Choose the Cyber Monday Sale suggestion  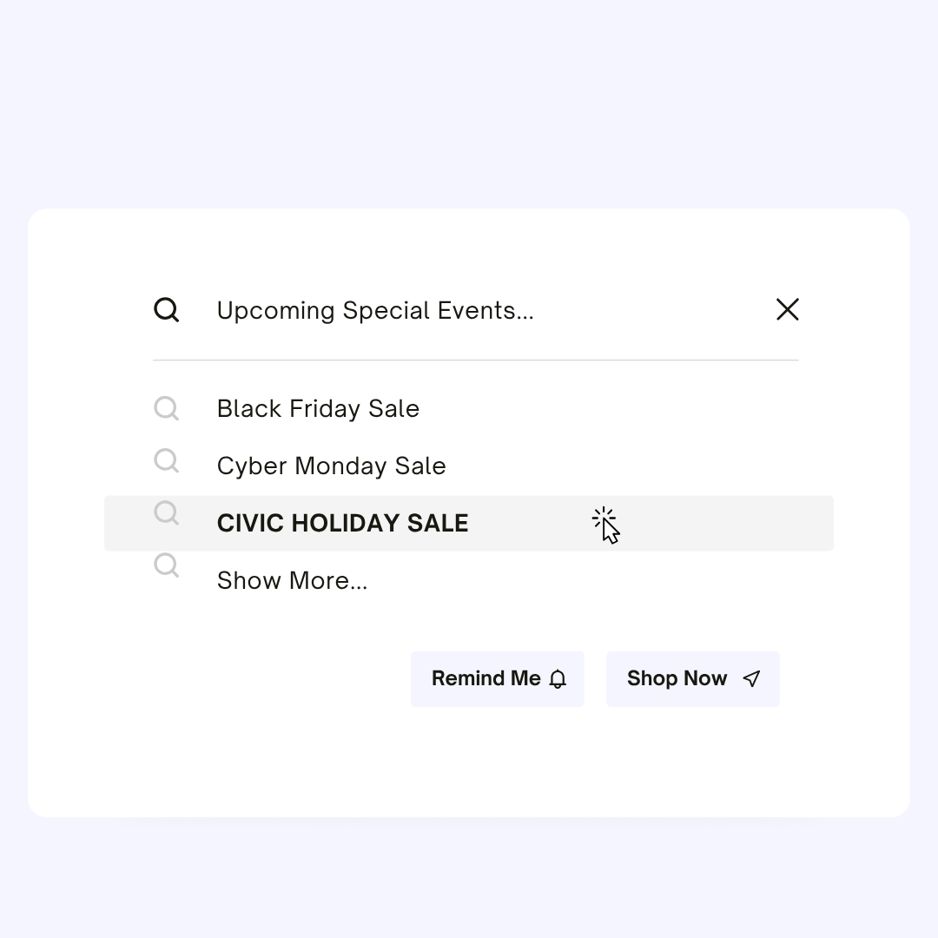tap(332, 466)
